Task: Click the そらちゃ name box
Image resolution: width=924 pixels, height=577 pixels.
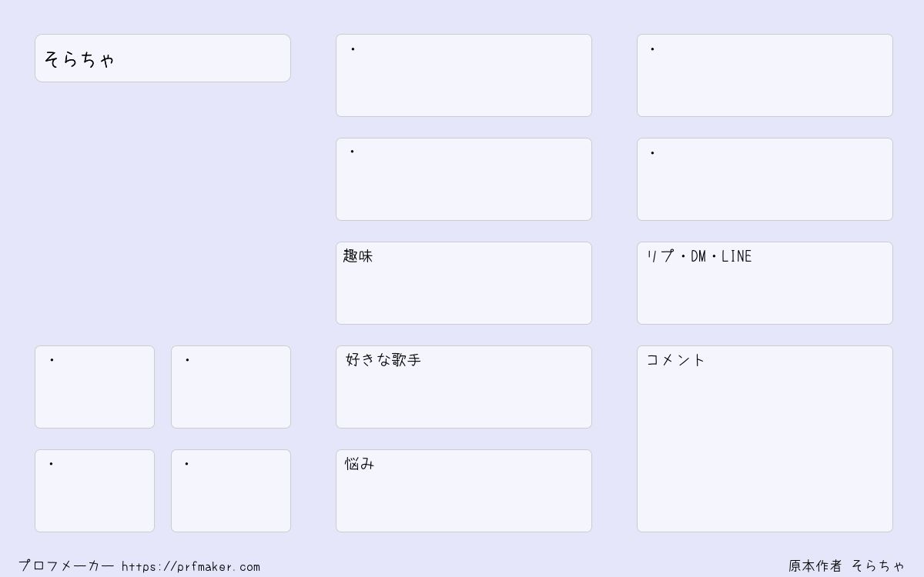Action: tap(162, 58)
